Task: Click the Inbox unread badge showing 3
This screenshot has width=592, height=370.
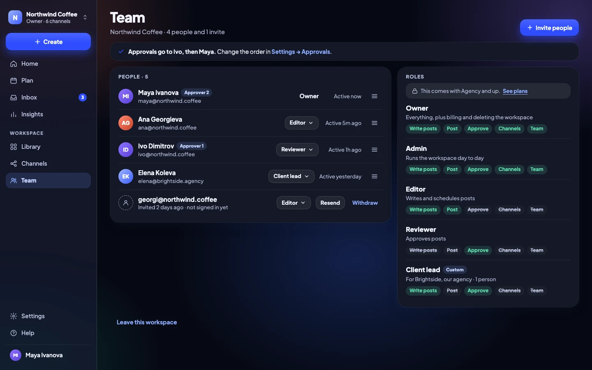Action: [83, 97]
